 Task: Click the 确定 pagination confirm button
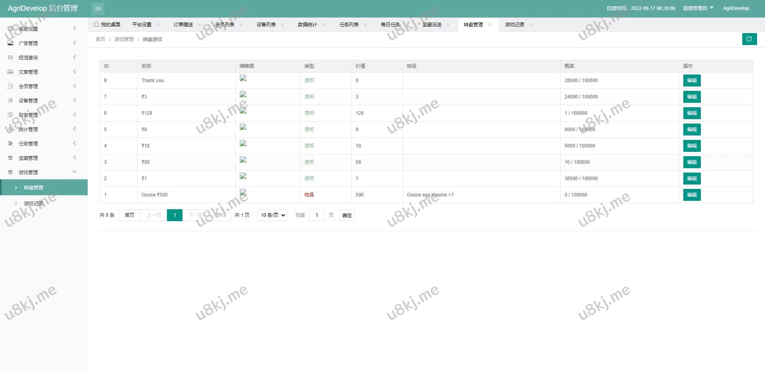coord(347,216)
